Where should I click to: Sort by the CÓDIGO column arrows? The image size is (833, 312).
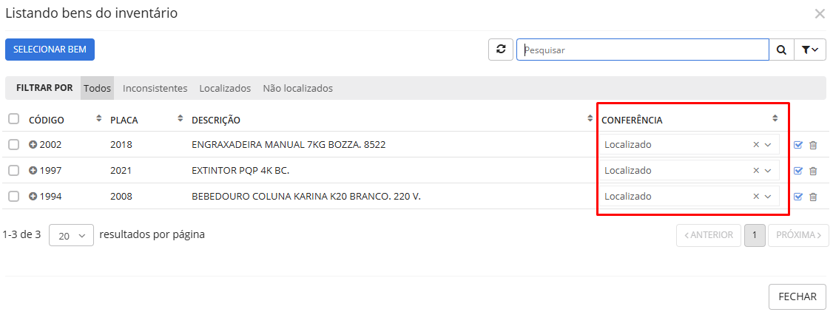(x=99, y=119)
